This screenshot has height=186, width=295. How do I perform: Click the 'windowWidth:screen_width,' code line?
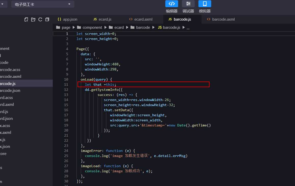[136, 120]
